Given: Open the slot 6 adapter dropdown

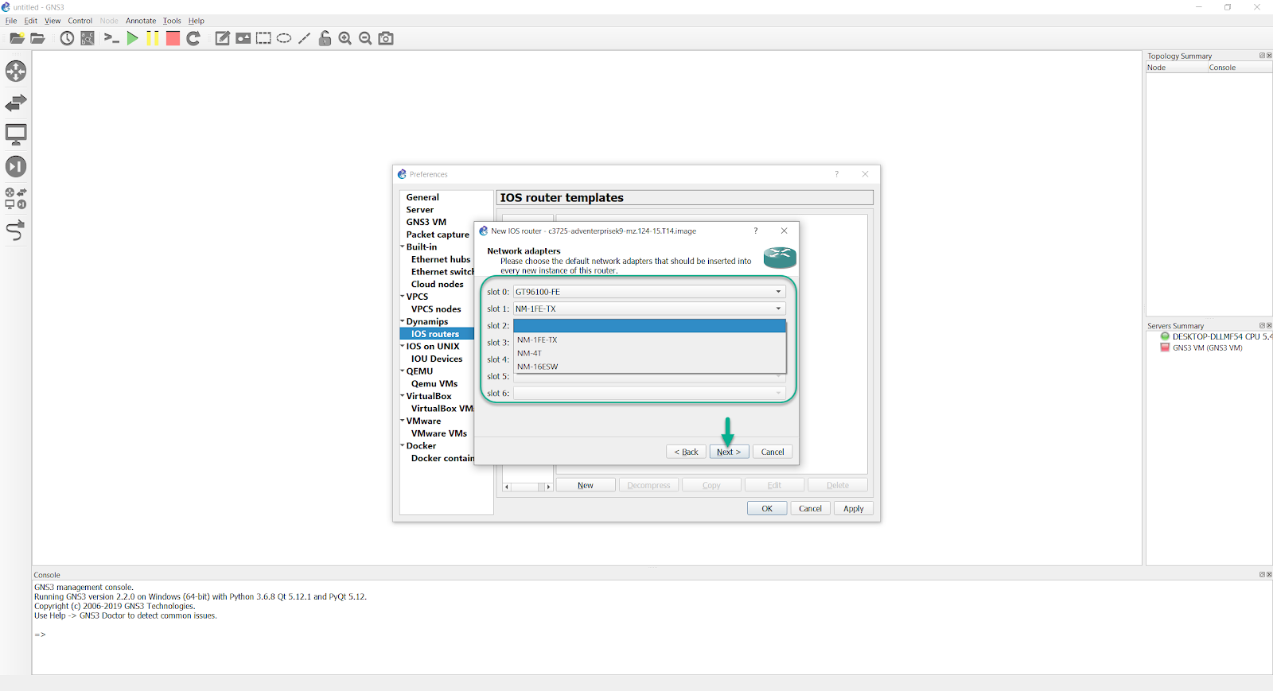Looking at the screenshot, I should (x=649, y=394).
